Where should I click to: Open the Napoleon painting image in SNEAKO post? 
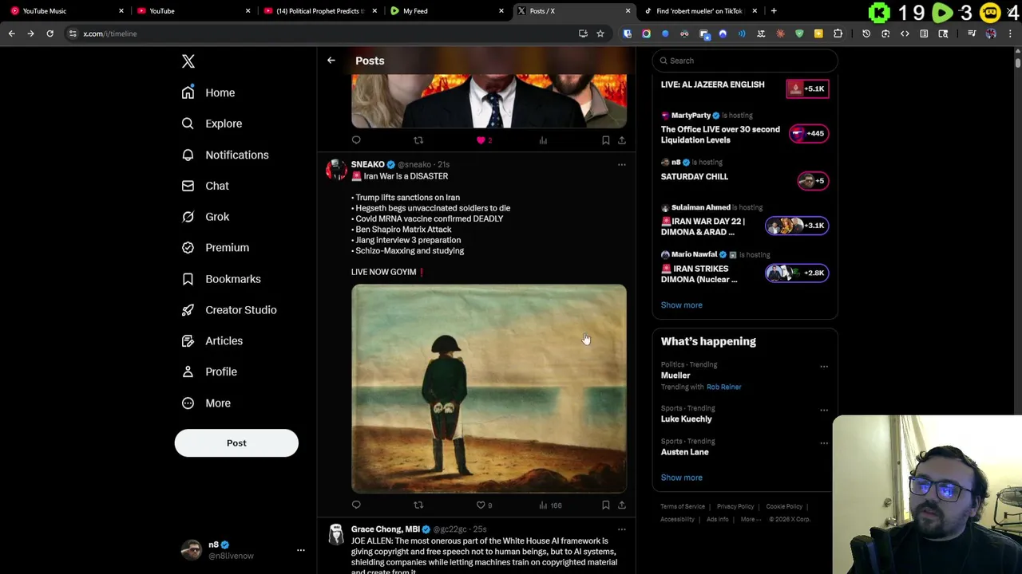pyautogui.click(x=489, y=388)
